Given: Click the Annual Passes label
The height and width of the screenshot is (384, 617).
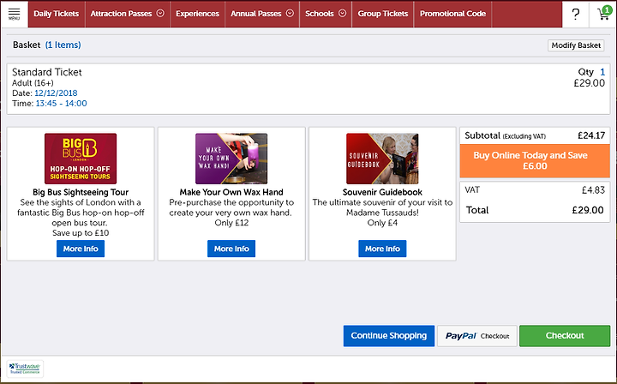Looking at the screenshot, I should 256,14.
